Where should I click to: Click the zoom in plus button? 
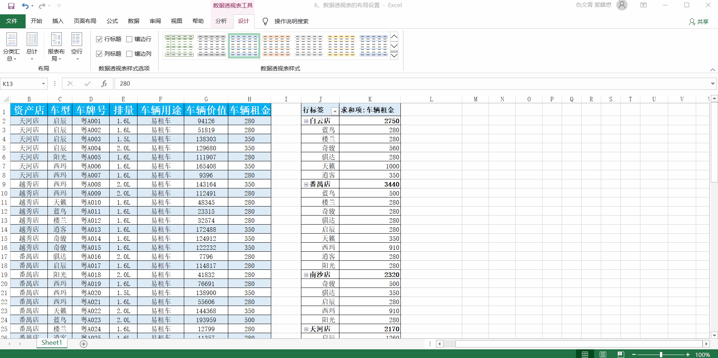pyautogui.click(x=688, y=355)
